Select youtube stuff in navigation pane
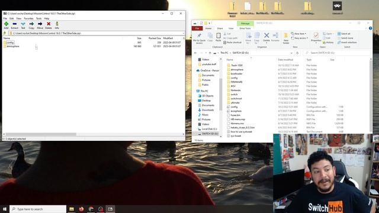The width and height of the screenshot is (379, 213). (207, 64)
